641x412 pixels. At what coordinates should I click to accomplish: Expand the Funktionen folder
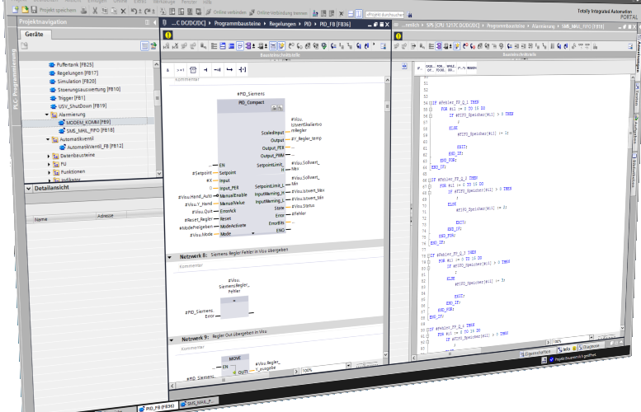(x=49, y=172)
